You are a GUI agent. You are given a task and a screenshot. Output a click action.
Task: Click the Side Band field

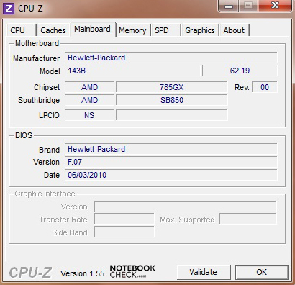124,232
